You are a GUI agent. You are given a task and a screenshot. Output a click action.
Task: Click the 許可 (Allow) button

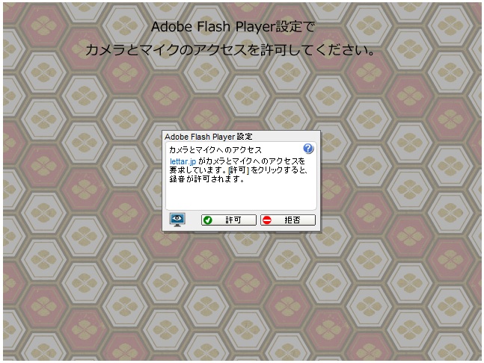pyautogui.click(x=229, y=220)
